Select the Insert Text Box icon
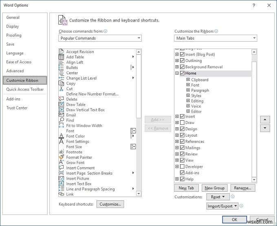This screenshot has height=226, width=277. [61, 184]
